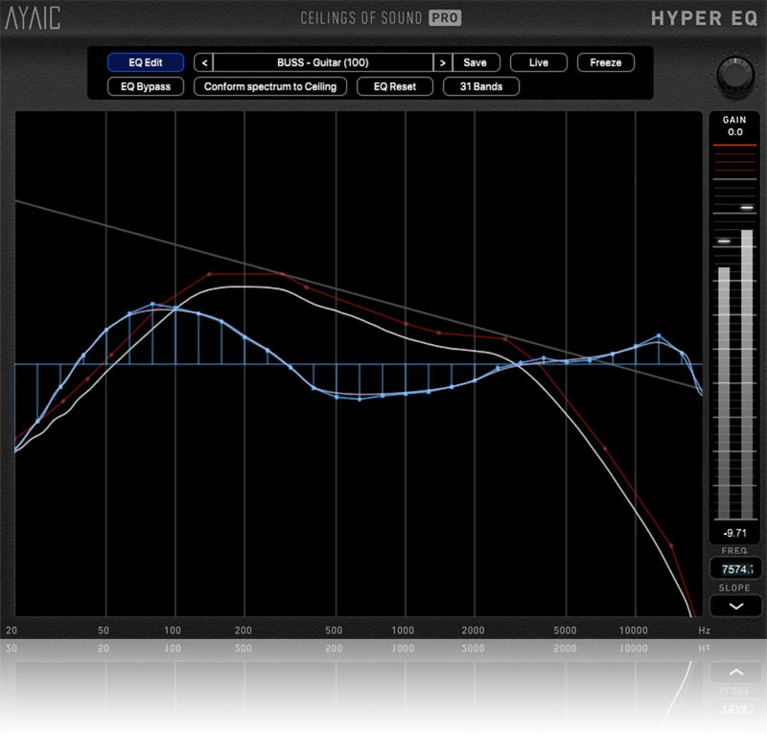Click the FREQ value field 7574

click(733, 569)
